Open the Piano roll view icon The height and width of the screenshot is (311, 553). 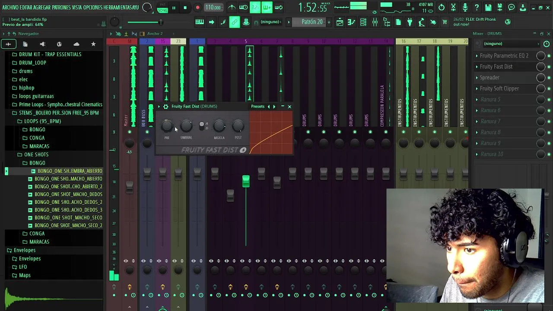click(352, 22)
